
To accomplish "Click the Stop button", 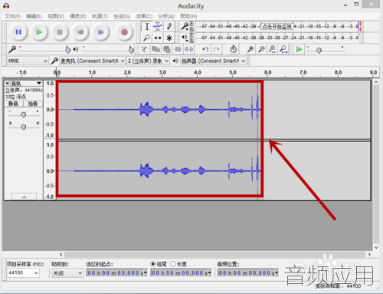I will click(60, 32).
